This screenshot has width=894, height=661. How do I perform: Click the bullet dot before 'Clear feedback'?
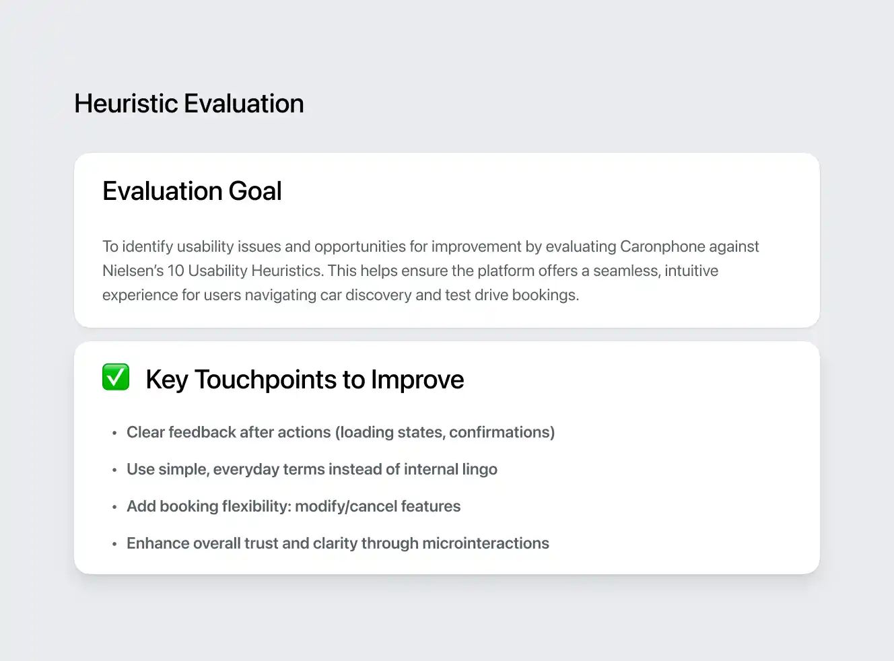click(114, 433)
